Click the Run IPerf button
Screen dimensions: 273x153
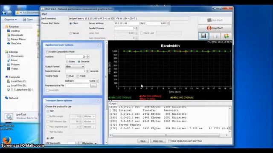coord(215,20)
